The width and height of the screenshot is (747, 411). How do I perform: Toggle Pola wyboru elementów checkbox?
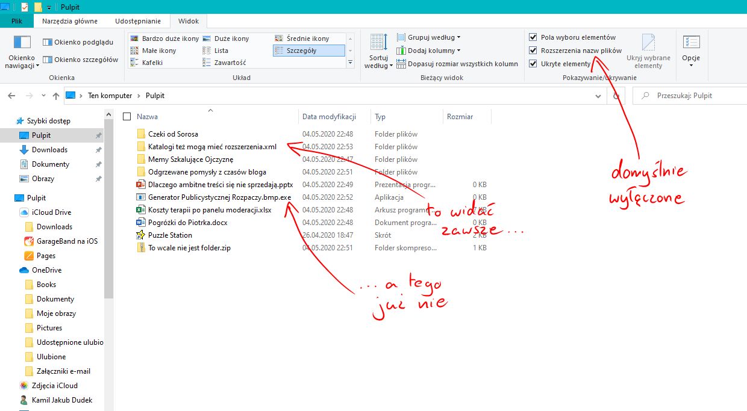tap(533, 37)
